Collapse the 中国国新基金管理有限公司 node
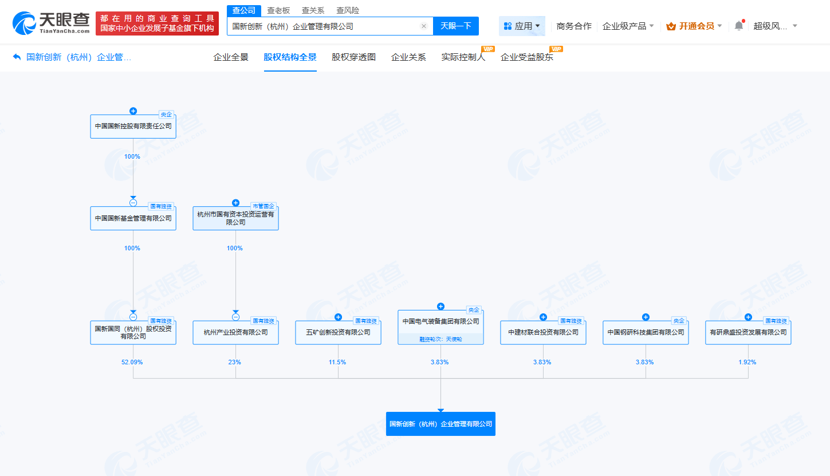Viewport: 830px width, 476px height. coord(133,203)
